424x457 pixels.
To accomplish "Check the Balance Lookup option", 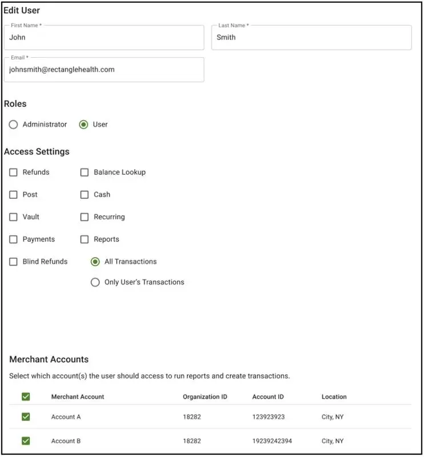I will (85, 172).
